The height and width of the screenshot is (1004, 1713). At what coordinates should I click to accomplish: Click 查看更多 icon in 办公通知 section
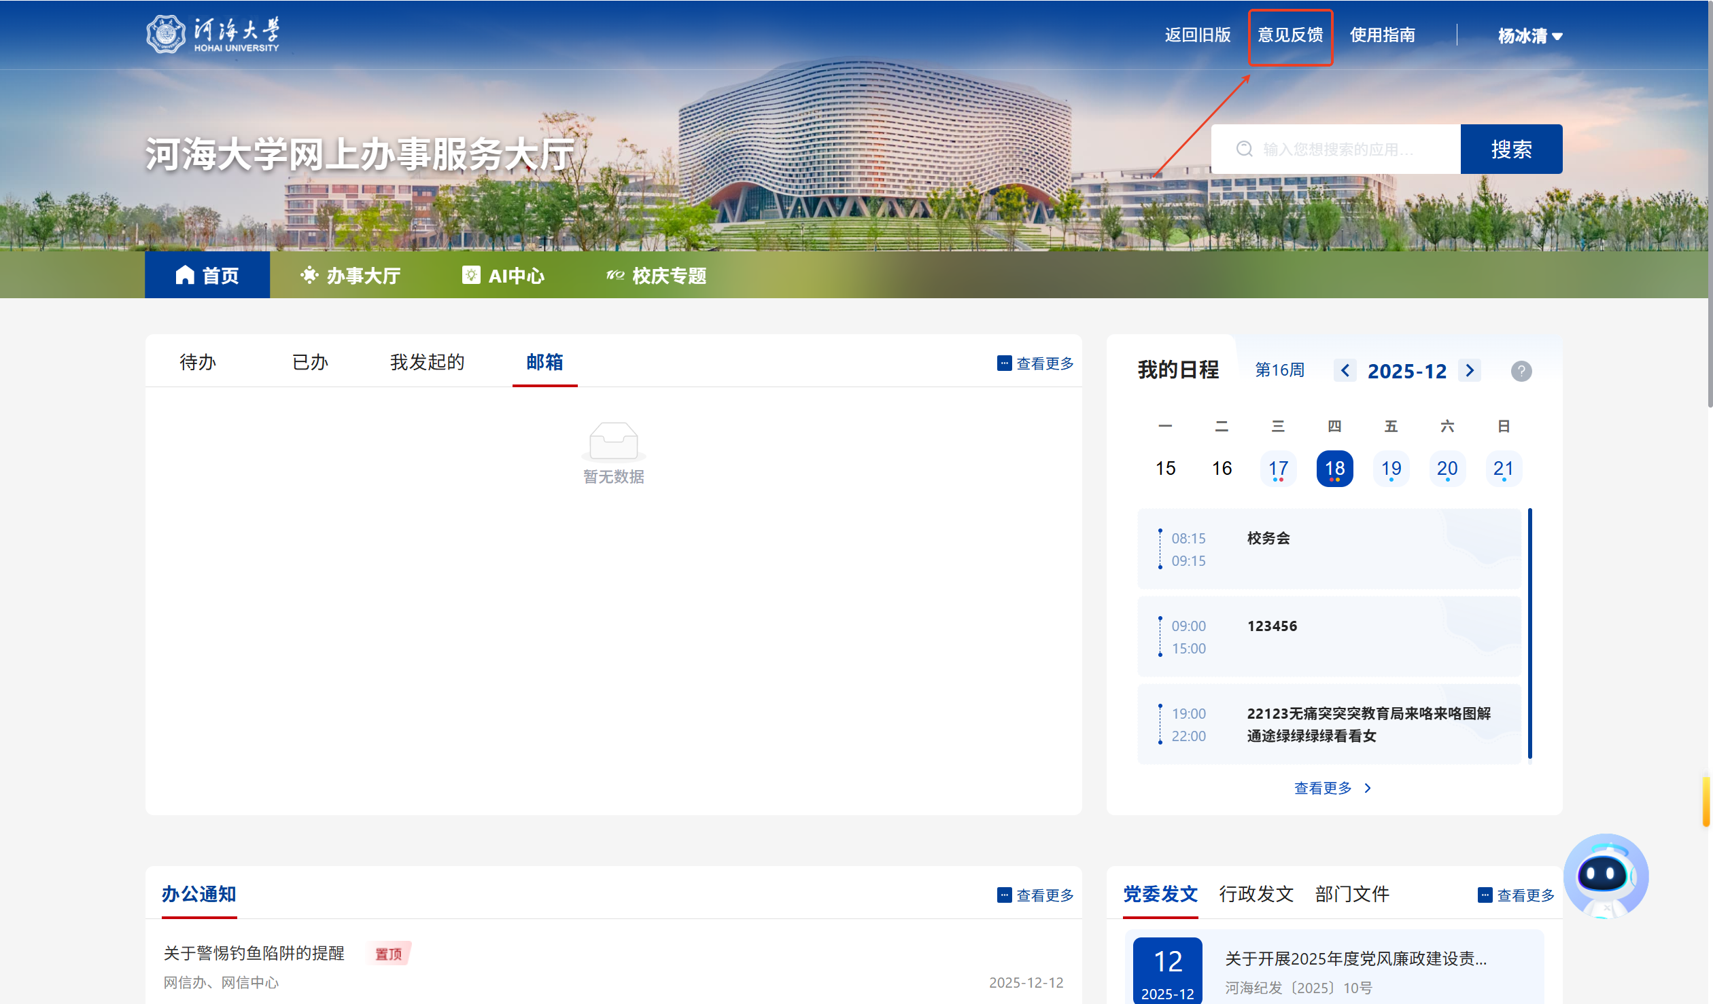pos(1004,895)
